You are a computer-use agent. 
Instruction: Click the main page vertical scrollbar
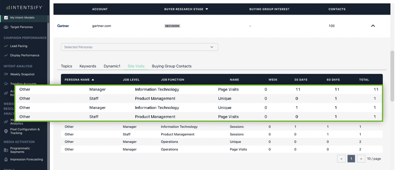point(392,75)
